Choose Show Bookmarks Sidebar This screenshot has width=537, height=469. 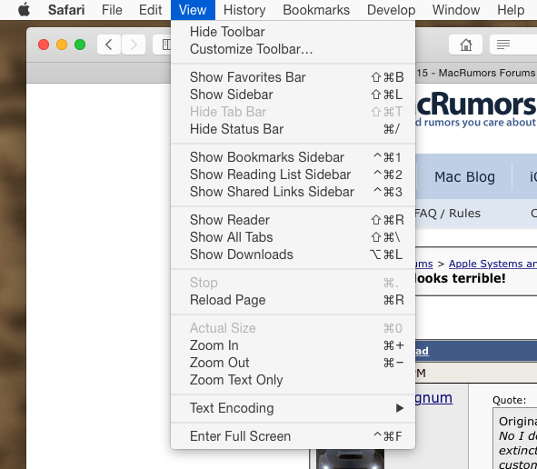coord(293,157)
